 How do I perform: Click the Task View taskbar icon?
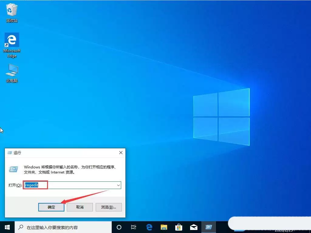[134, 227]
